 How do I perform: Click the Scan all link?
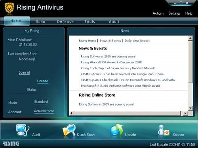[24, 72]
